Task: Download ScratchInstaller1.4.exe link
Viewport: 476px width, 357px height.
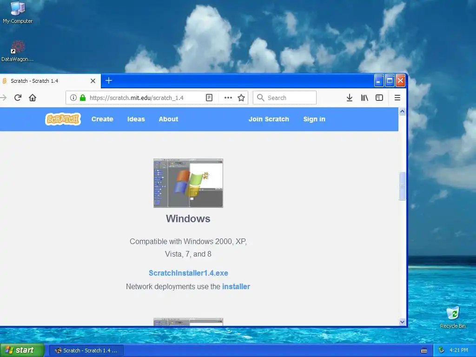Action: [188, 273]
